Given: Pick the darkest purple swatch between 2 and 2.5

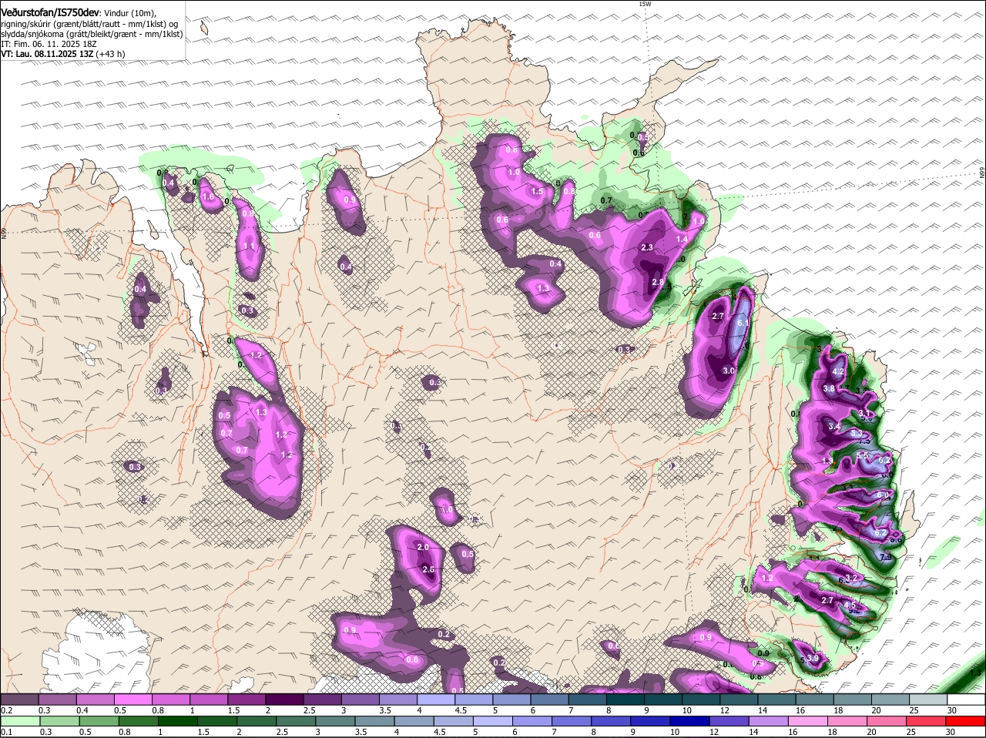Looking at the screenshot, I should coord(284,699).
